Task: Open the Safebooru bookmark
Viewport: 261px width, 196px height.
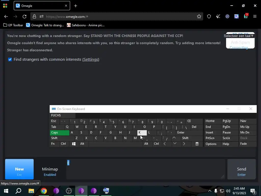Action: [86, 25]
